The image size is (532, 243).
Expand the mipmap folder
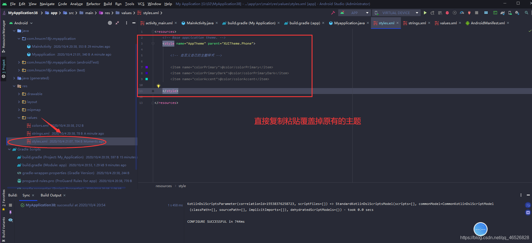point(19,110)
